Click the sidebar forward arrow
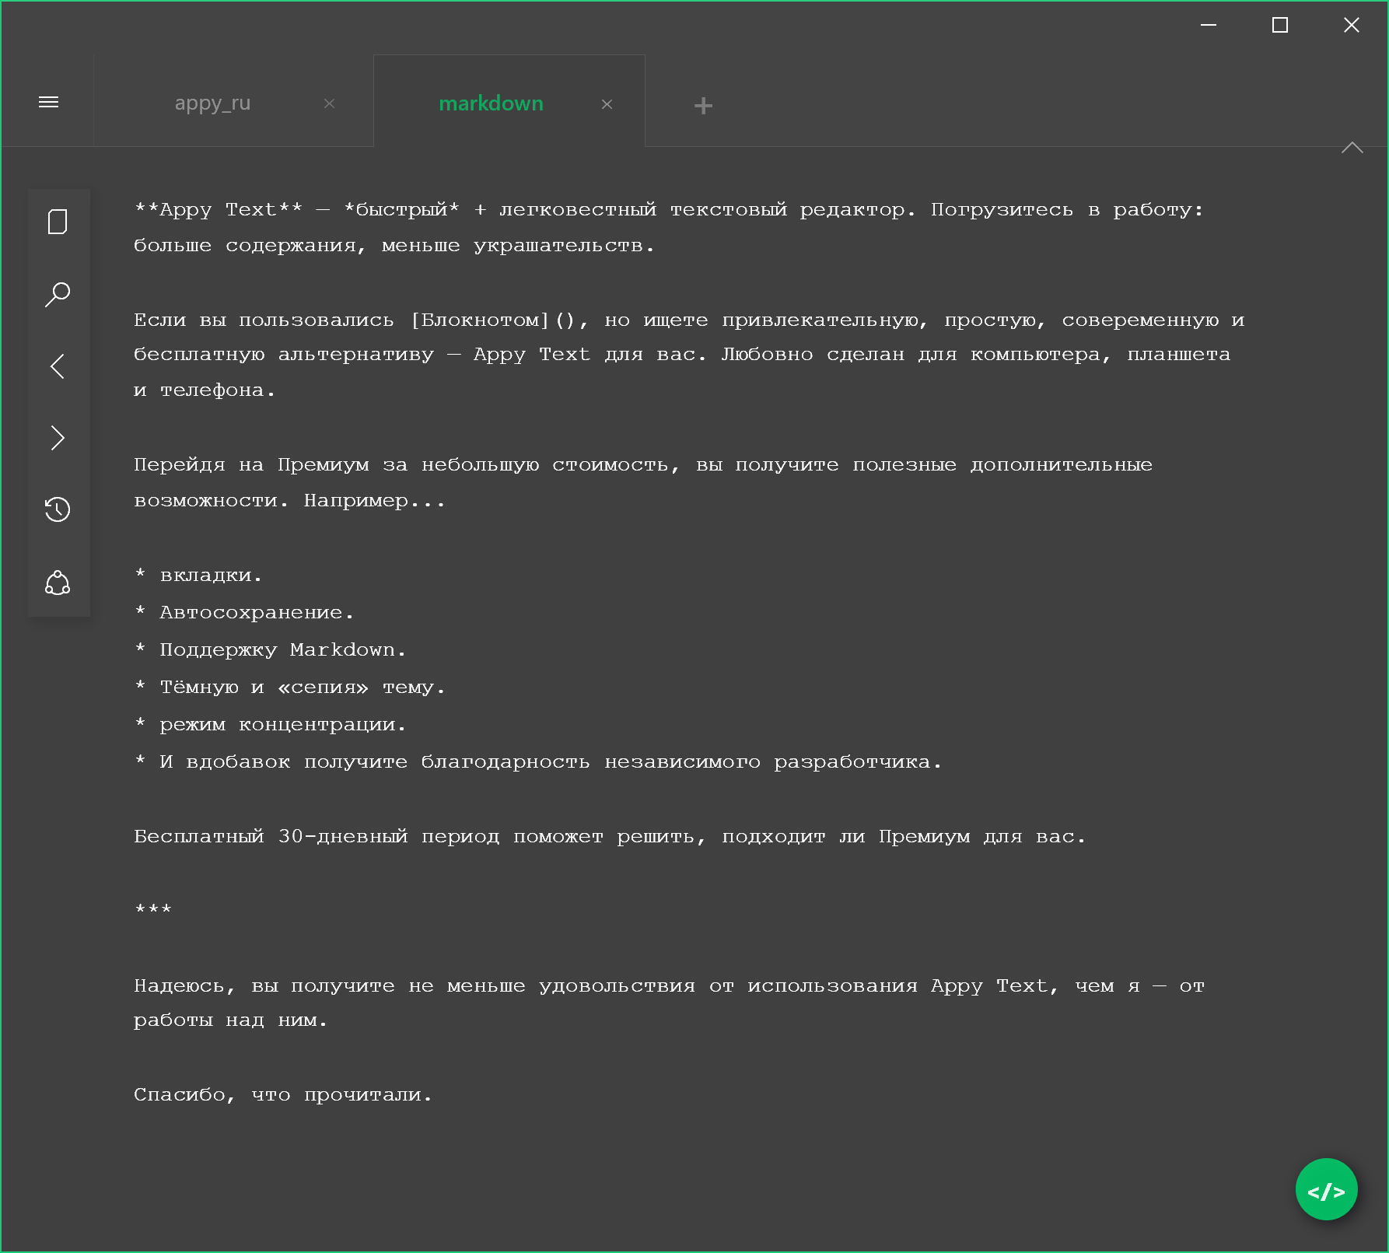Viewport: 1389px width, 1253px height. point(58,438)
